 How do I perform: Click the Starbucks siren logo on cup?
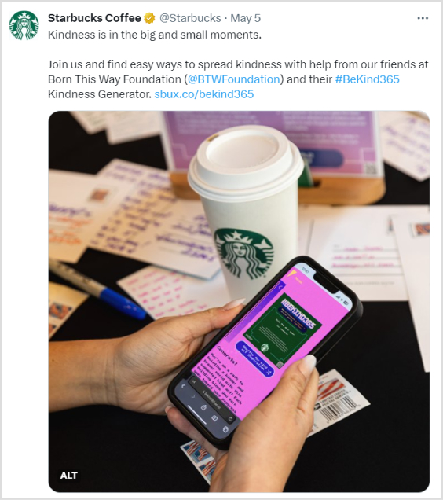point(244,252)
